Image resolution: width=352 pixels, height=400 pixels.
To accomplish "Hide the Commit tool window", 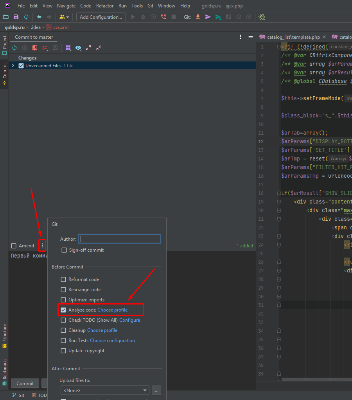I will coord(251,37).
